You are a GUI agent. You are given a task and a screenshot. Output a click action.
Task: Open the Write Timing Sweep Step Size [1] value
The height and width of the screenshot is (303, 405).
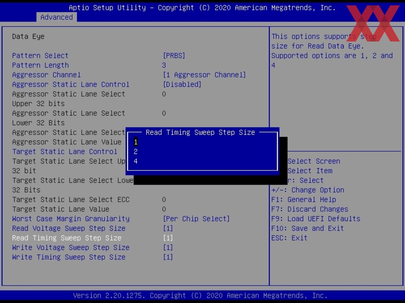pyautogui.click(x=168, y=257)
